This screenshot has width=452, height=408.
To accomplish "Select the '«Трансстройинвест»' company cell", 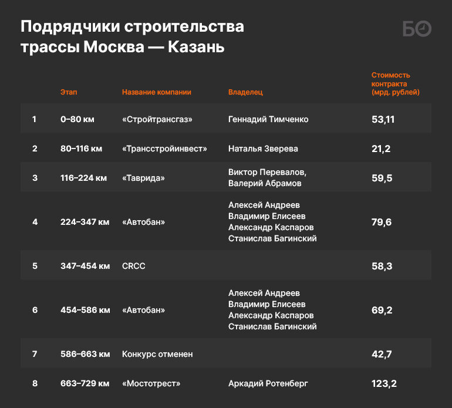I will tap(164, 149).
